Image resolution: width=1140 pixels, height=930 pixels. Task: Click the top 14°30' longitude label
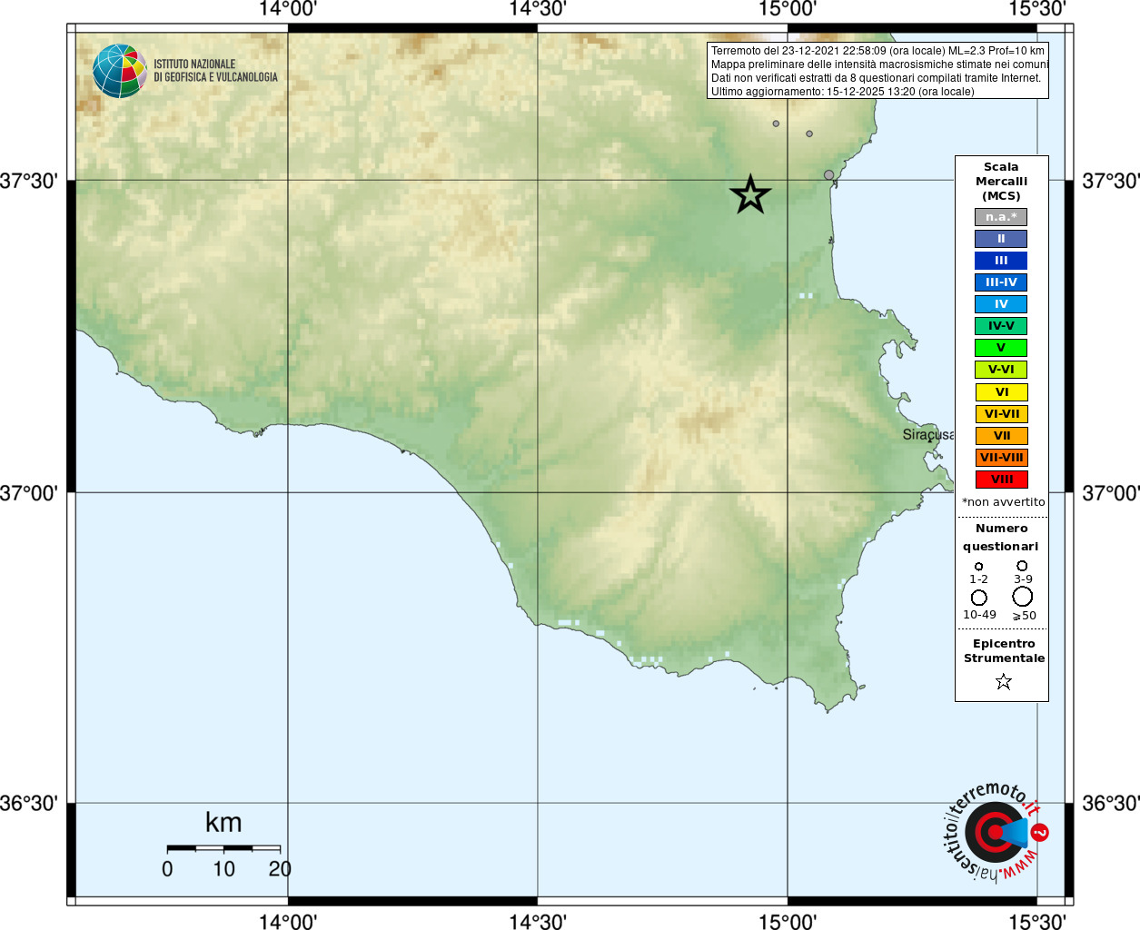[537, 10]
